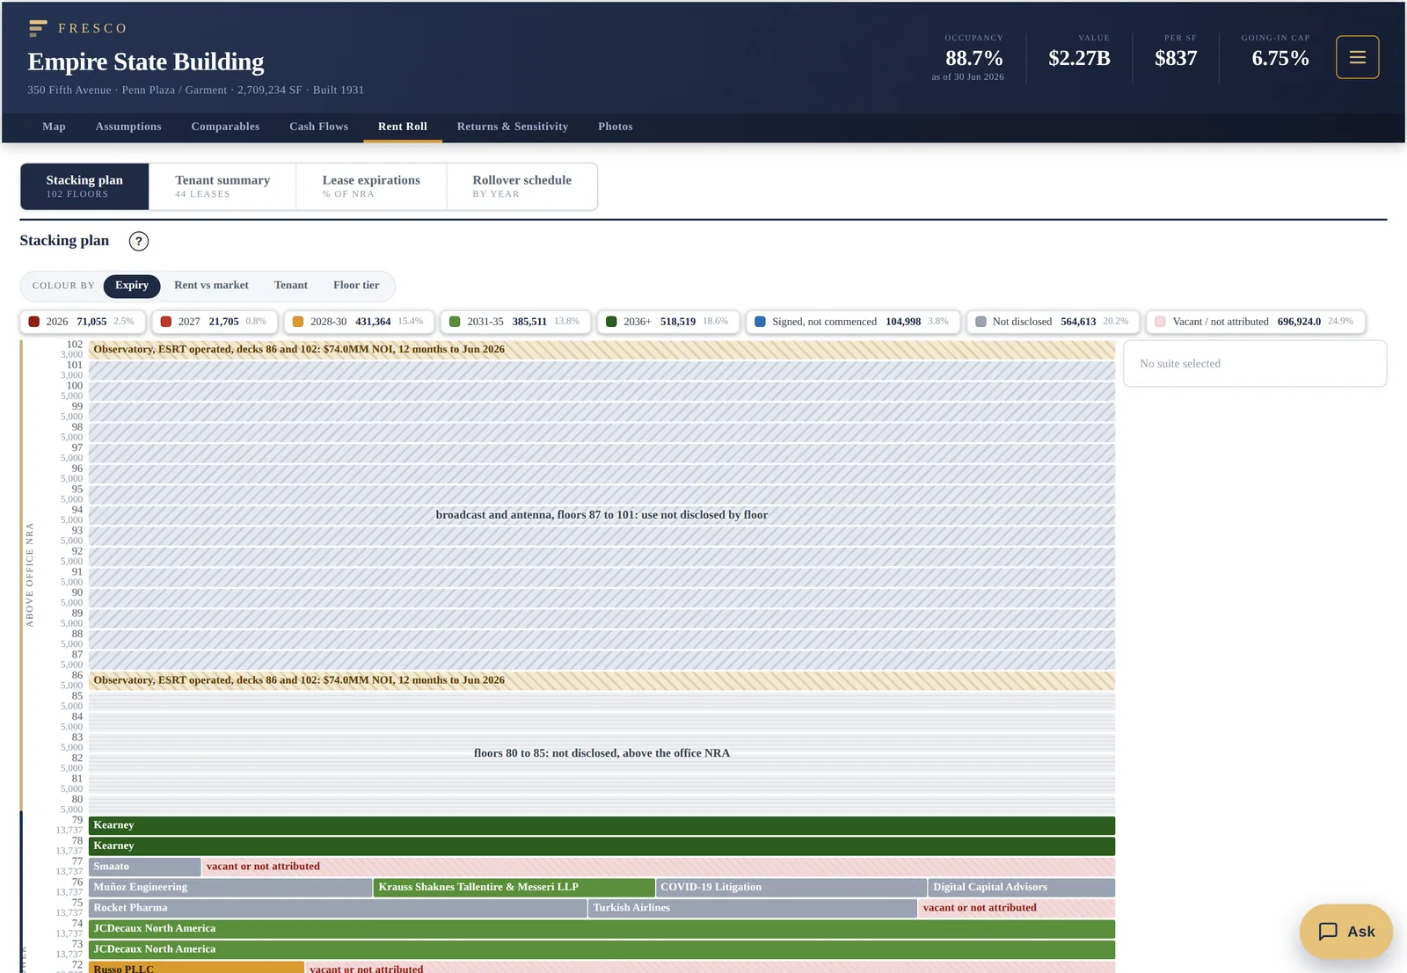The height and width of the screenshot is (973, 1407).
Task: Click the Fresco logo icon
Action: tap(38, 28)
